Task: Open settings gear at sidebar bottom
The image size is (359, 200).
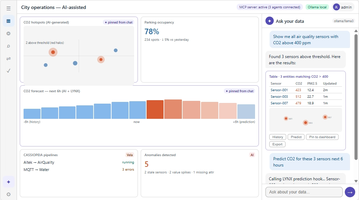Action: (x=8, y=194)
